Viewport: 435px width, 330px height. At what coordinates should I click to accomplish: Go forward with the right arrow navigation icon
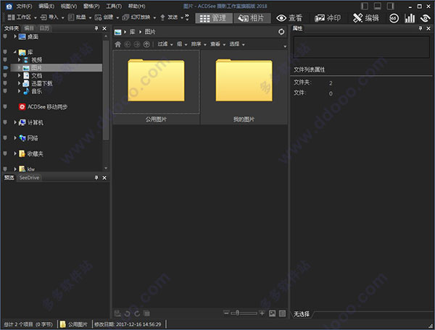pyautogui.click(x=137, y=44)
